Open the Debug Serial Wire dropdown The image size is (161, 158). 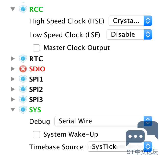(103, 121)
